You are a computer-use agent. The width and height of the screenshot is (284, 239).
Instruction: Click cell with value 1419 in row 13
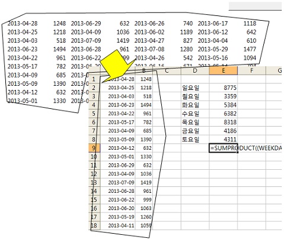coord(144,183)
